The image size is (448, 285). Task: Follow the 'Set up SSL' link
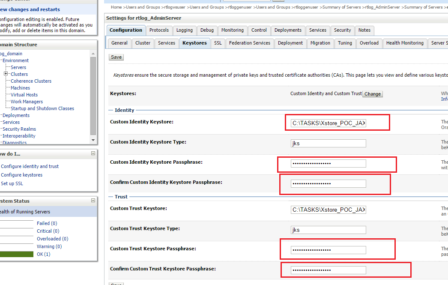tap(12, 183)
